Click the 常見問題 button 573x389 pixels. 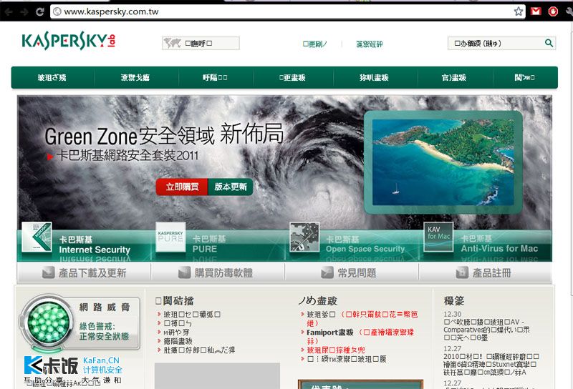(x=352, y=272)
